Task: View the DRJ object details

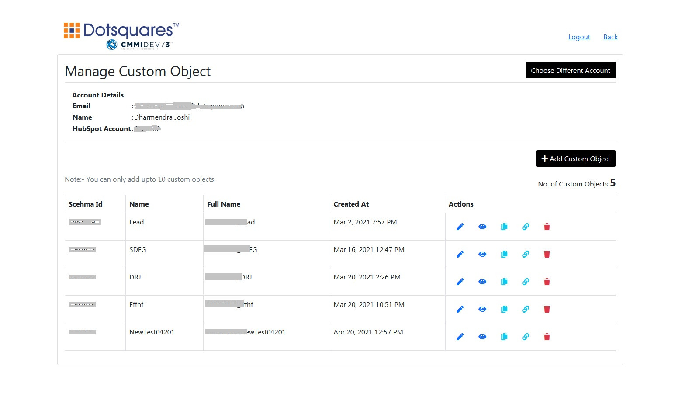Action: [482, 281]
